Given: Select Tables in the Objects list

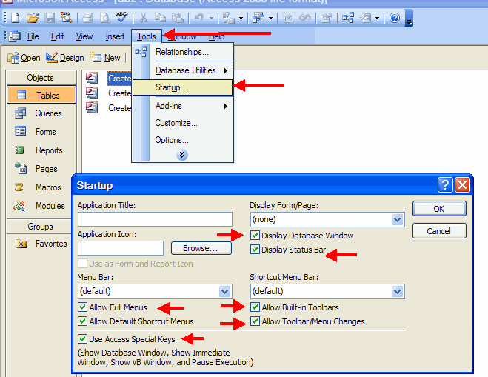Looking at the screenshot, I should point(41,95).
